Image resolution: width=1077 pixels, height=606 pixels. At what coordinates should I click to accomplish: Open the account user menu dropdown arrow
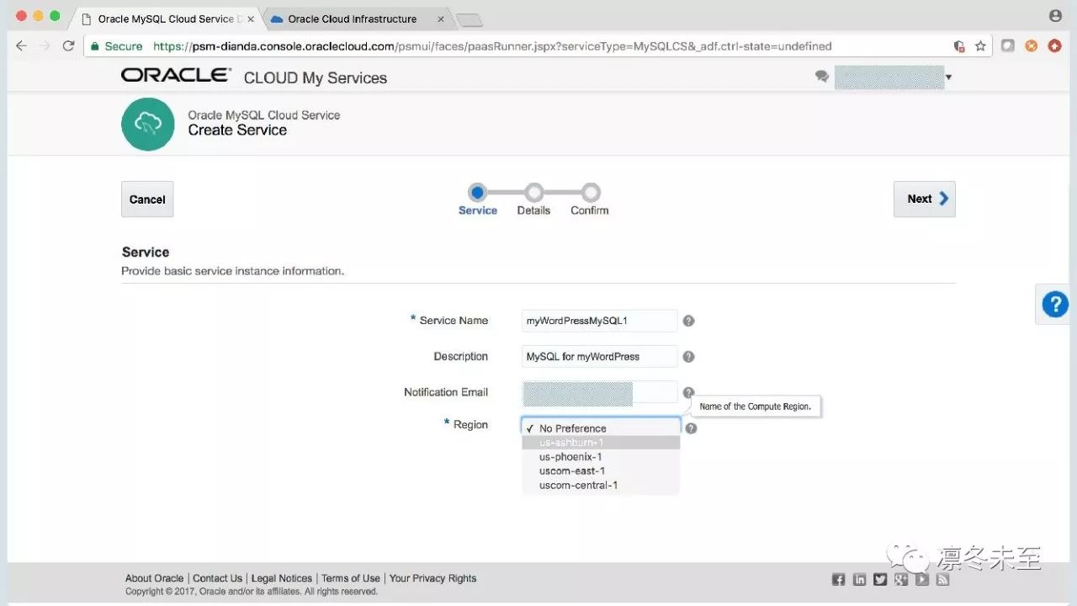point(948,77)
